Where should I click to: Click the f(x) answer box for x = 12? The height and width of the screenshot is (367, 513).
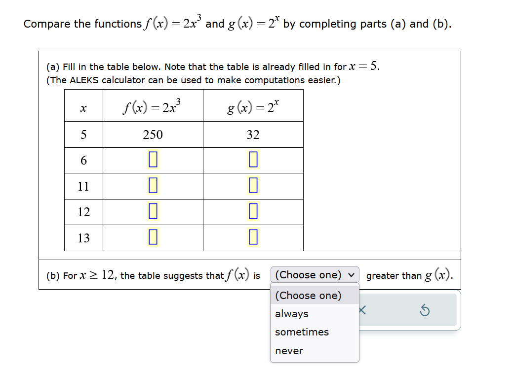(x=153, y=212)
